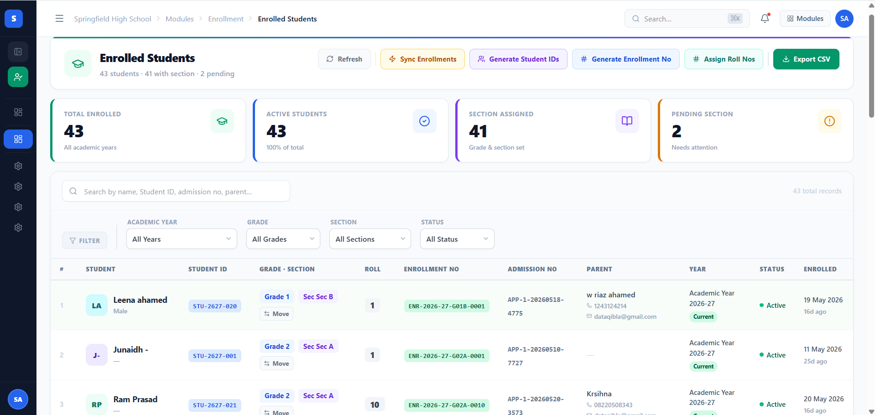Click the highlighted blue grid sidebar icon

point(18,139)
